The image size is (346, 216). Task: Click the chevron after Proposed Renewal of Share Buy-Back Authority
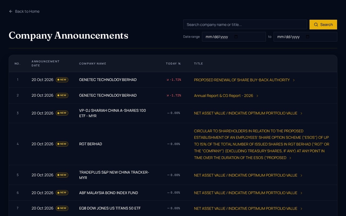point(294,80)
